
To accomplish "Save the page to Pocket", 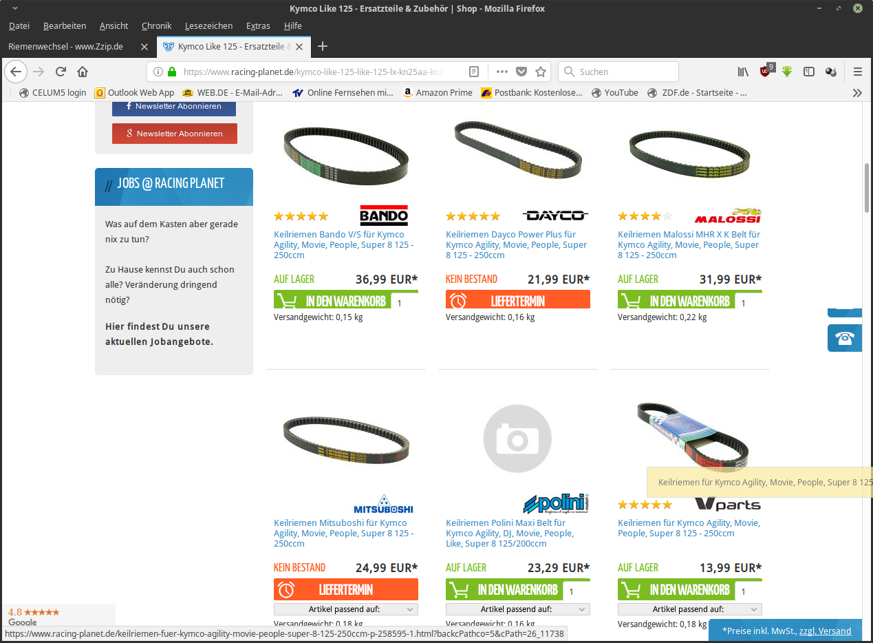I will 521,72.
